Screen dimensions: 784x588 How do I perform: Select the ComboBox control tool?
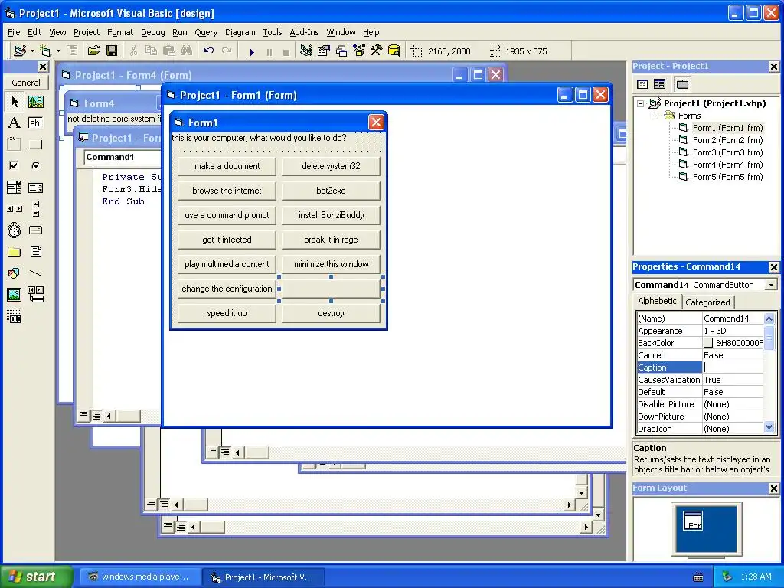(15, 188)
